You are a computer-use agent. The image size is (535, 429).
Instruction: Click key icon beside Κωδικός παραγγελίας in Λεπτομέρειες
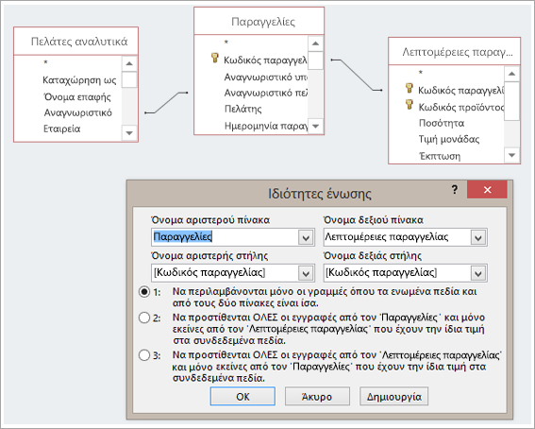pyautogui.click(x=410, y=88)
